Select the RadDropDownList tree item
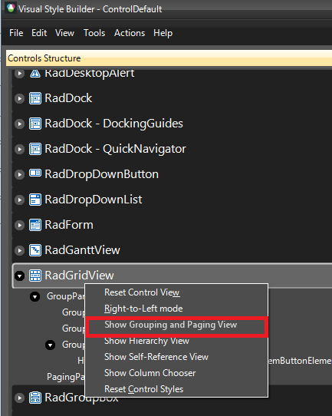The image size is (332, 416). (x=173, y=200)
